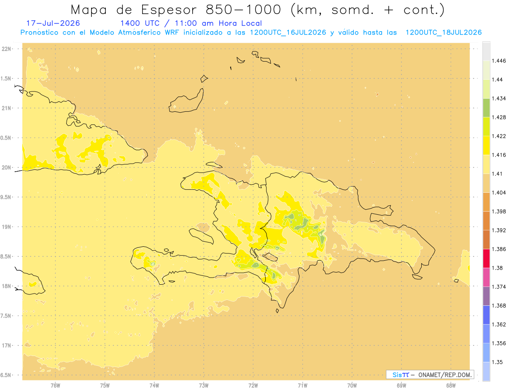Click the longitude label '75W'
This screenshot has height=391, width=506.
pos(105,385)
